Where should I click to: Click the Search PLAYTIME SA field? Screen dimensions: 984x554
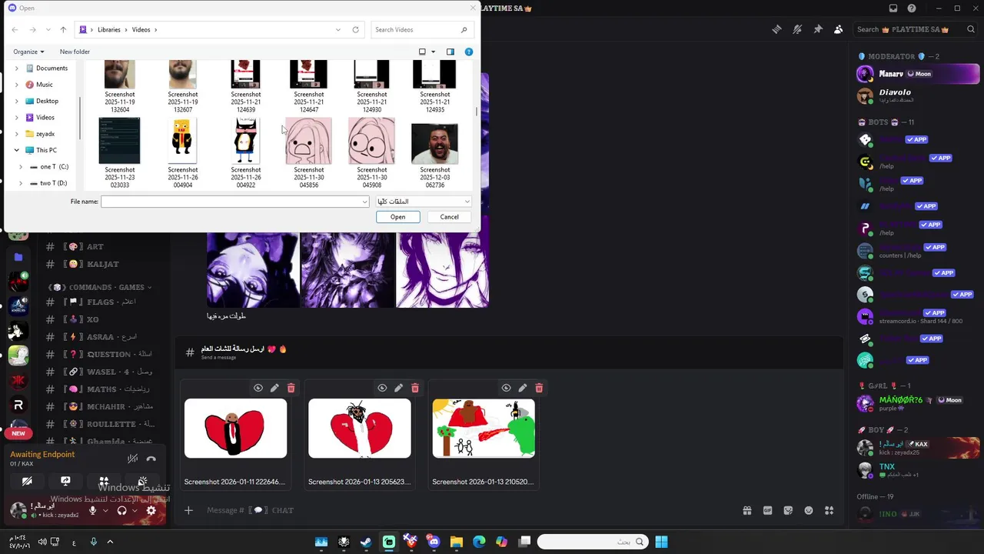(x=914, y=29)
